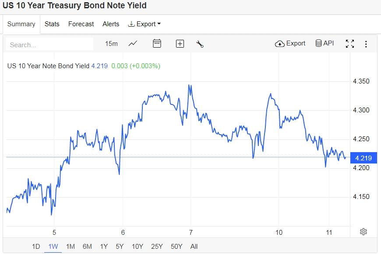Open the chart tools wrench icon
381x254 pixels.
[x=200, y=44]
